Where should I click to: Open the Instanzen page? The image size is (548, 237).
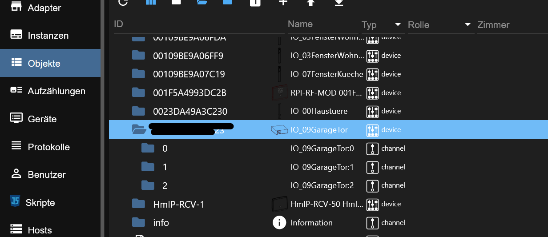click(50, 35)
